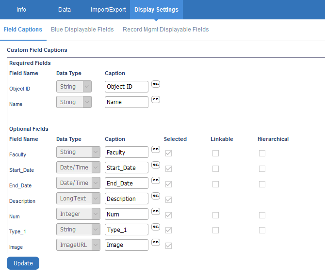Open the Object ID data type dropdown

click(74, 87)
